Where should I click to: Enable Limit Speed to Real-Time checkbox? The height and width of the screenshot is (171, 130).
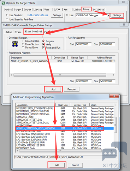coord(7,19)
